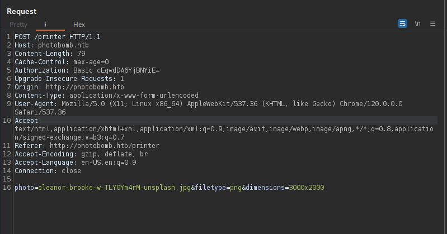Viewport: 447px width, 234px height.
Task: Click the filetype parameter value png
Action: pyautogui.click(x=236, y=188)
